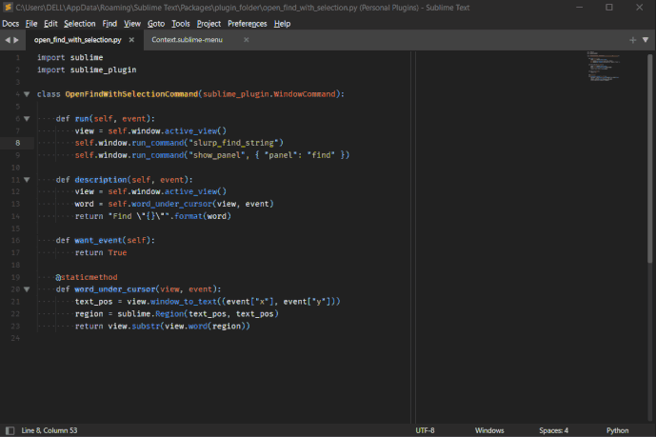Switch to the Context.sublime-menu tab

(188, 40)
